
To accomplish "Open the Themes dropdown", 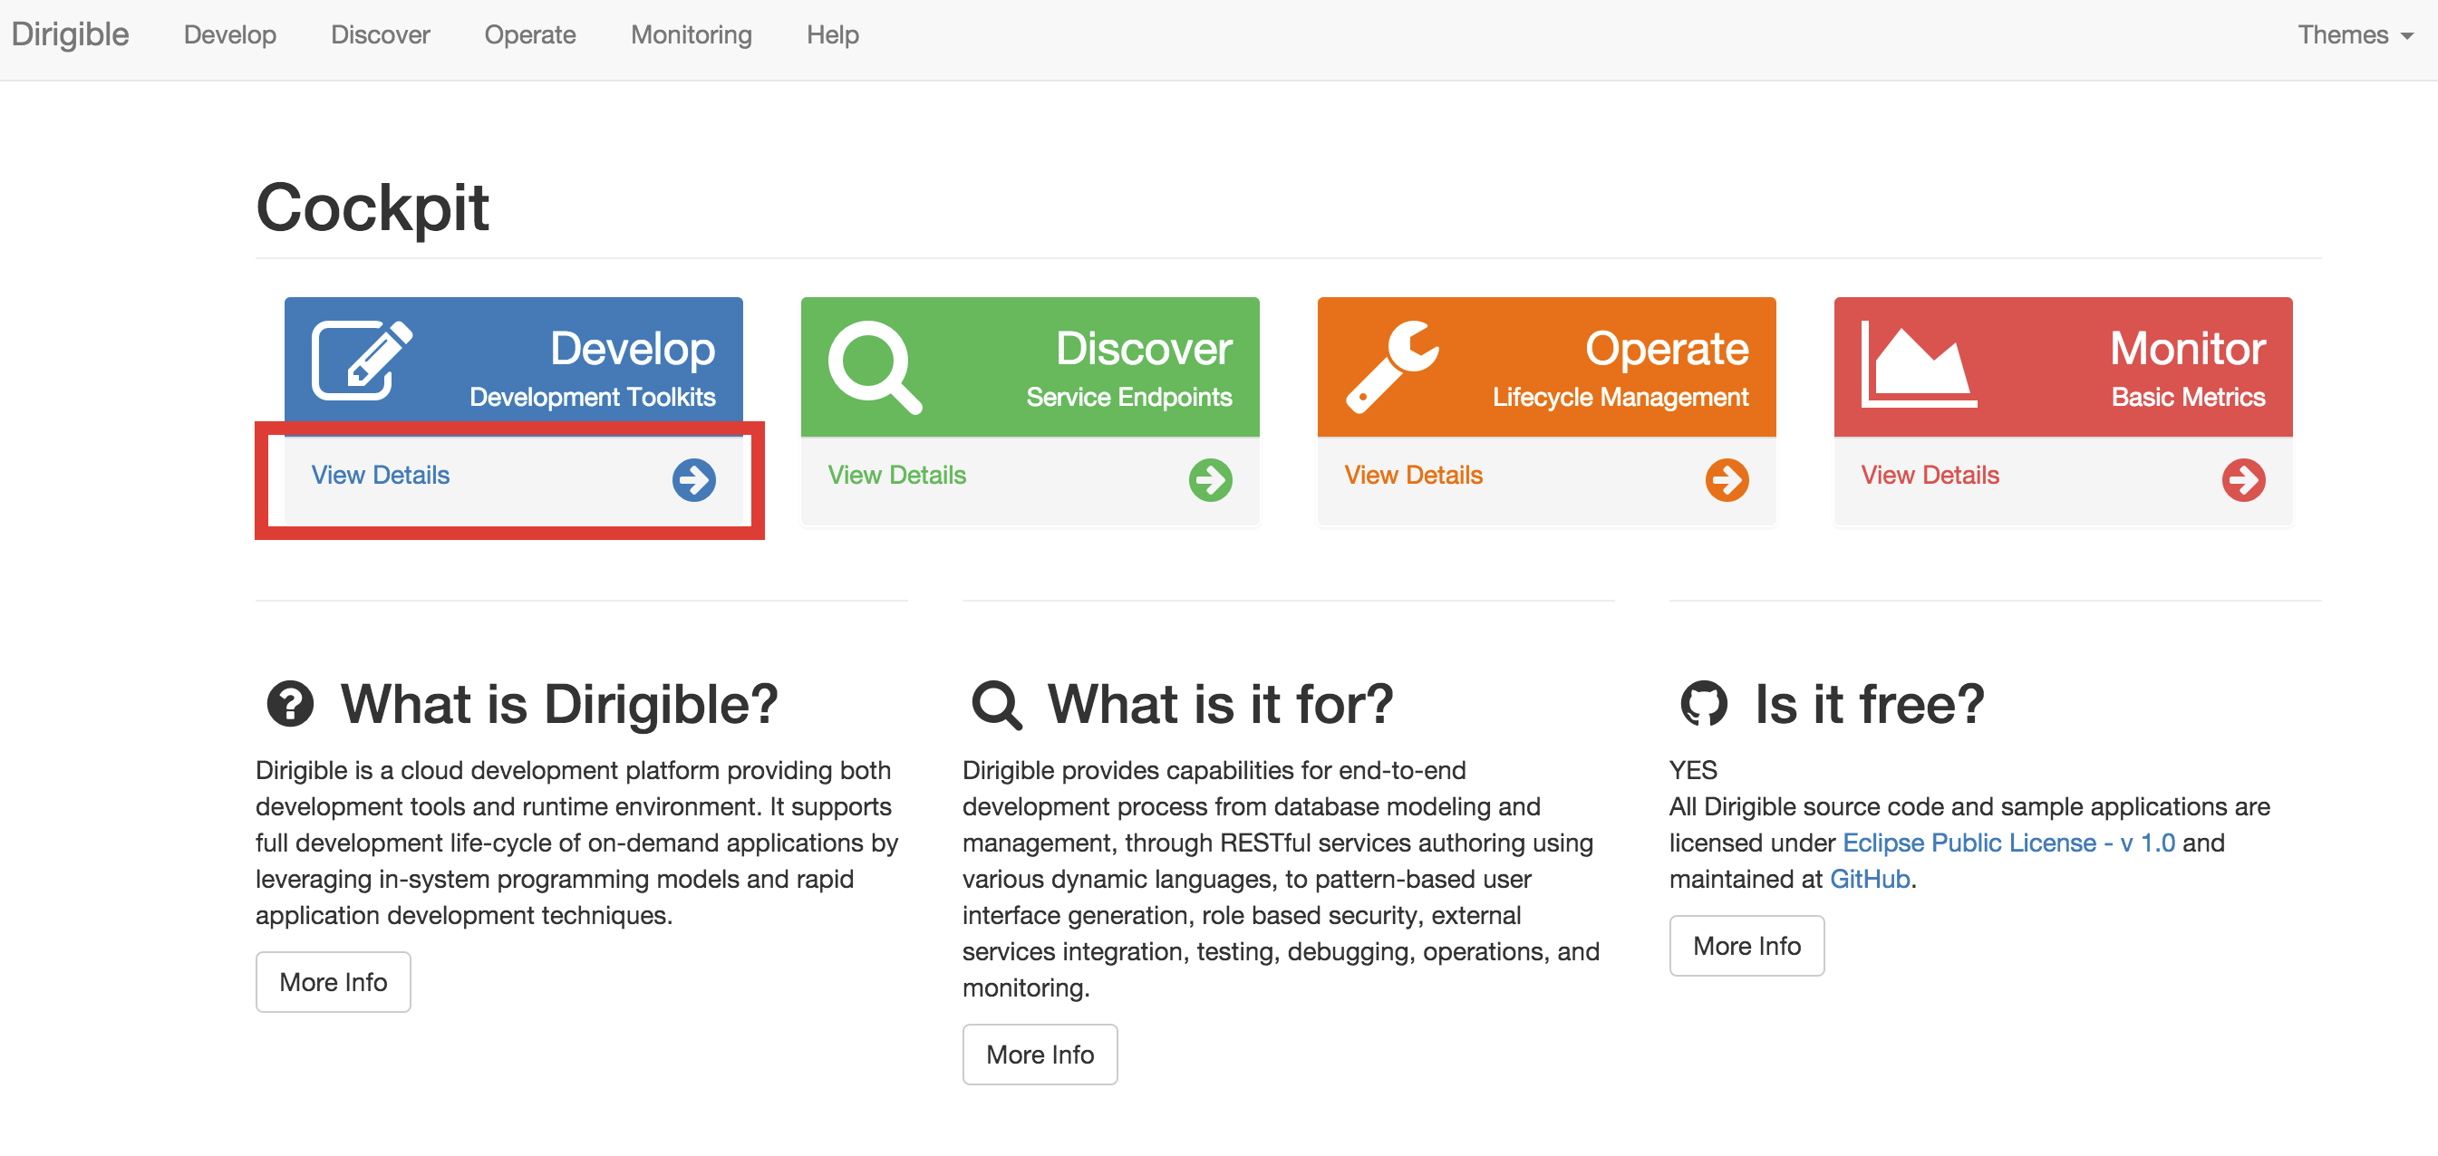I will pyautogui.click(x=2355, y=35).
